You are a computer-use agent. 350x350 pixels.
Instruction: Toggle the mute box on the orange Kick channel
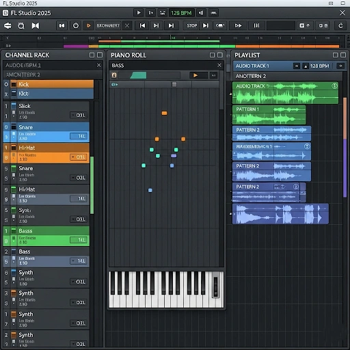(x=14, y=85)
